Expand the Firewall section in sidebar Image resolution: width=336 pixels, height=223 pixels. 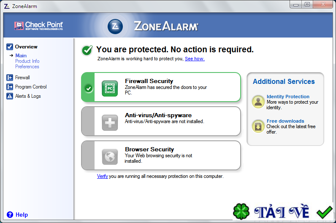pyautogui.click(x=22, y=78)
